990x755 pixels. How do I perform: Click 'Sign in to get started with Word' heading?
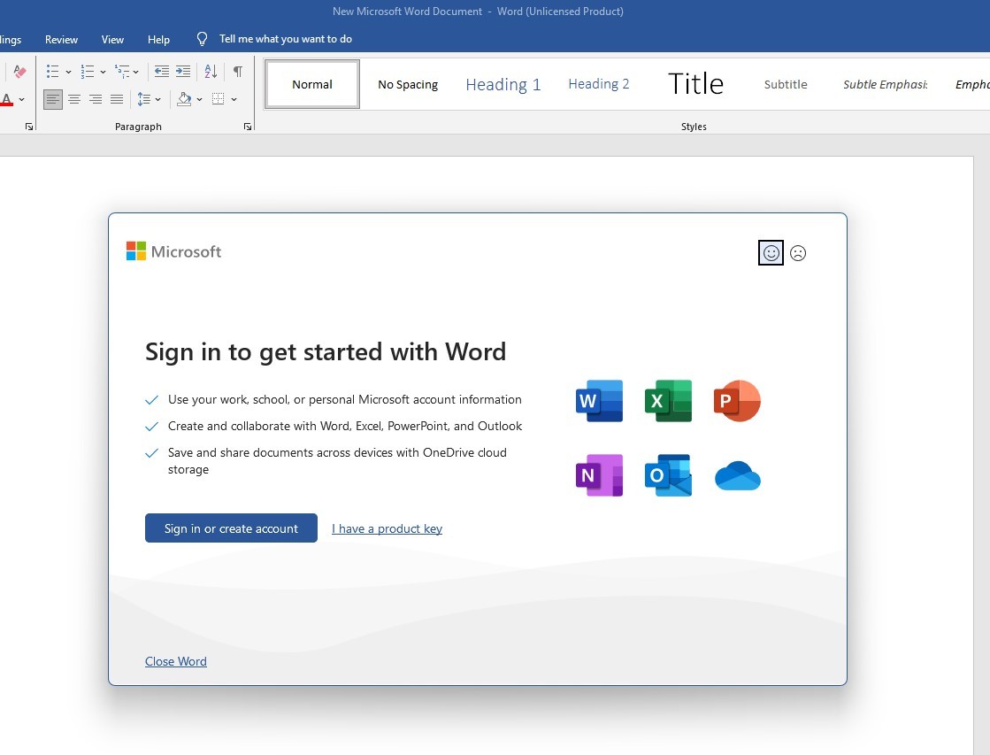(326, 352)
